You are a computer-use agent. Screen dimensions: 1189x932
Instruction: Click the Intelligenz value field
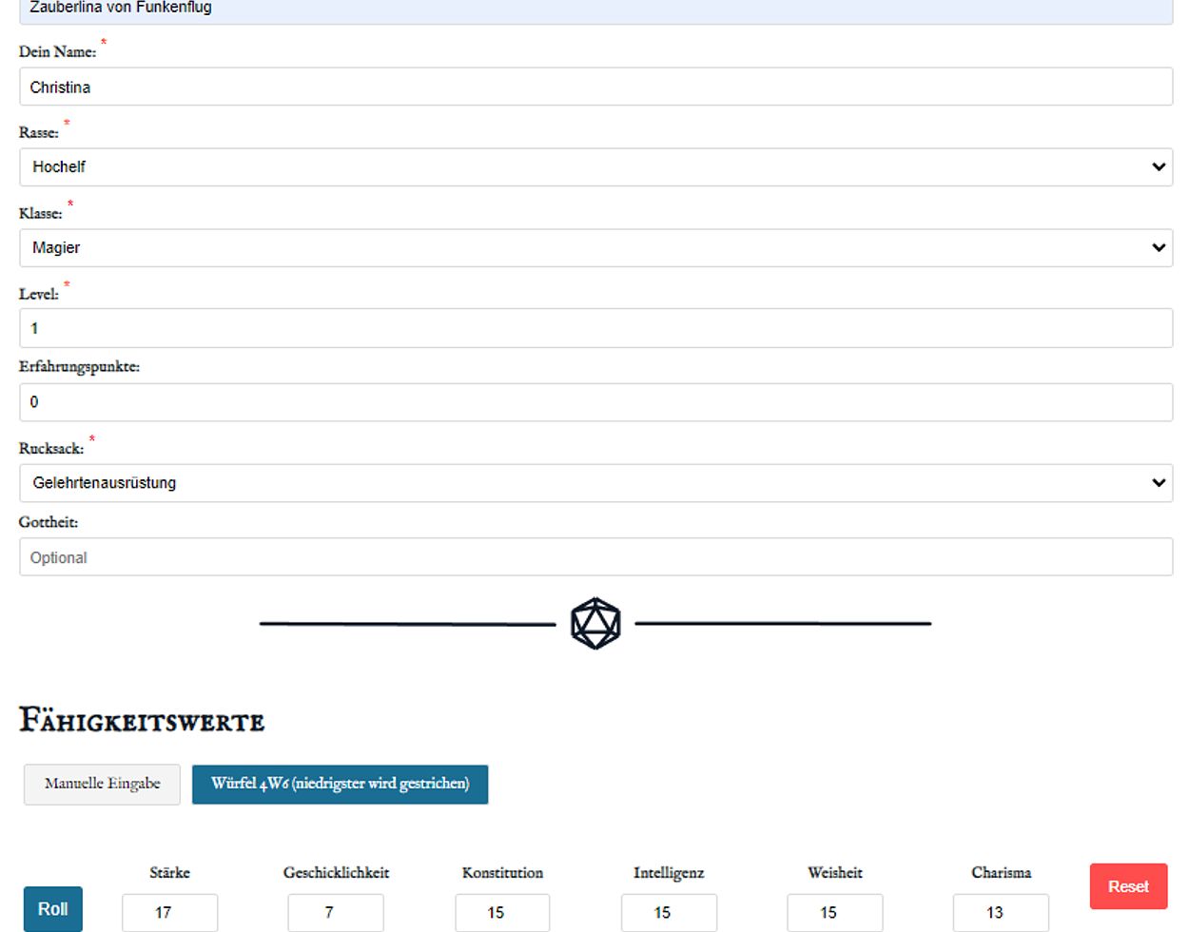pyautogui.click(x=669, y=912)
